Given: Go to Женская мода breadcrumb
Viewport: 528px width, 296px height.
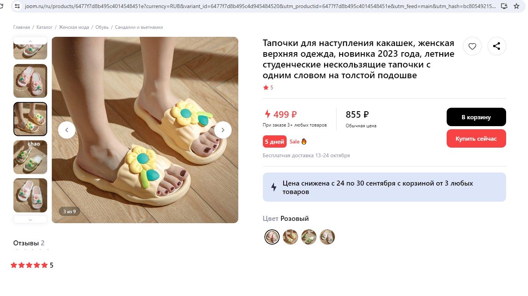Looking at the screenshot, I should [x=74, y=27].
